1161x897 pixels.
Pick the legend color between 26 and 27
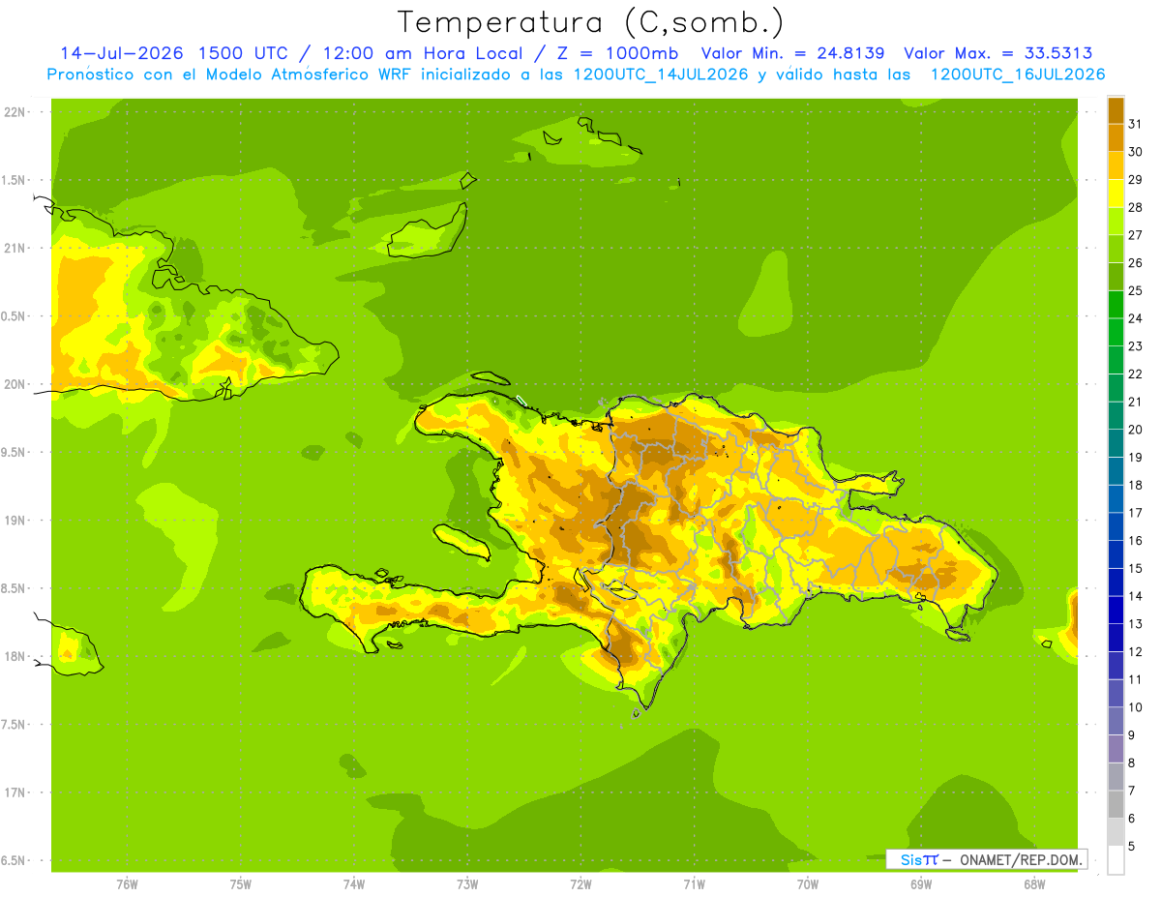coord(1116,249)
